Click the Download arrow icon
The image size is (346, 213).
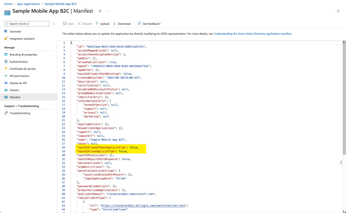(x=115, y=24)
